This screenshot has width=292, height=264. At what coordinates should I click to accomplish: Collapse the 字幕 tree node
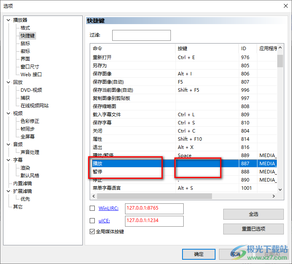(x=9, y=160)
